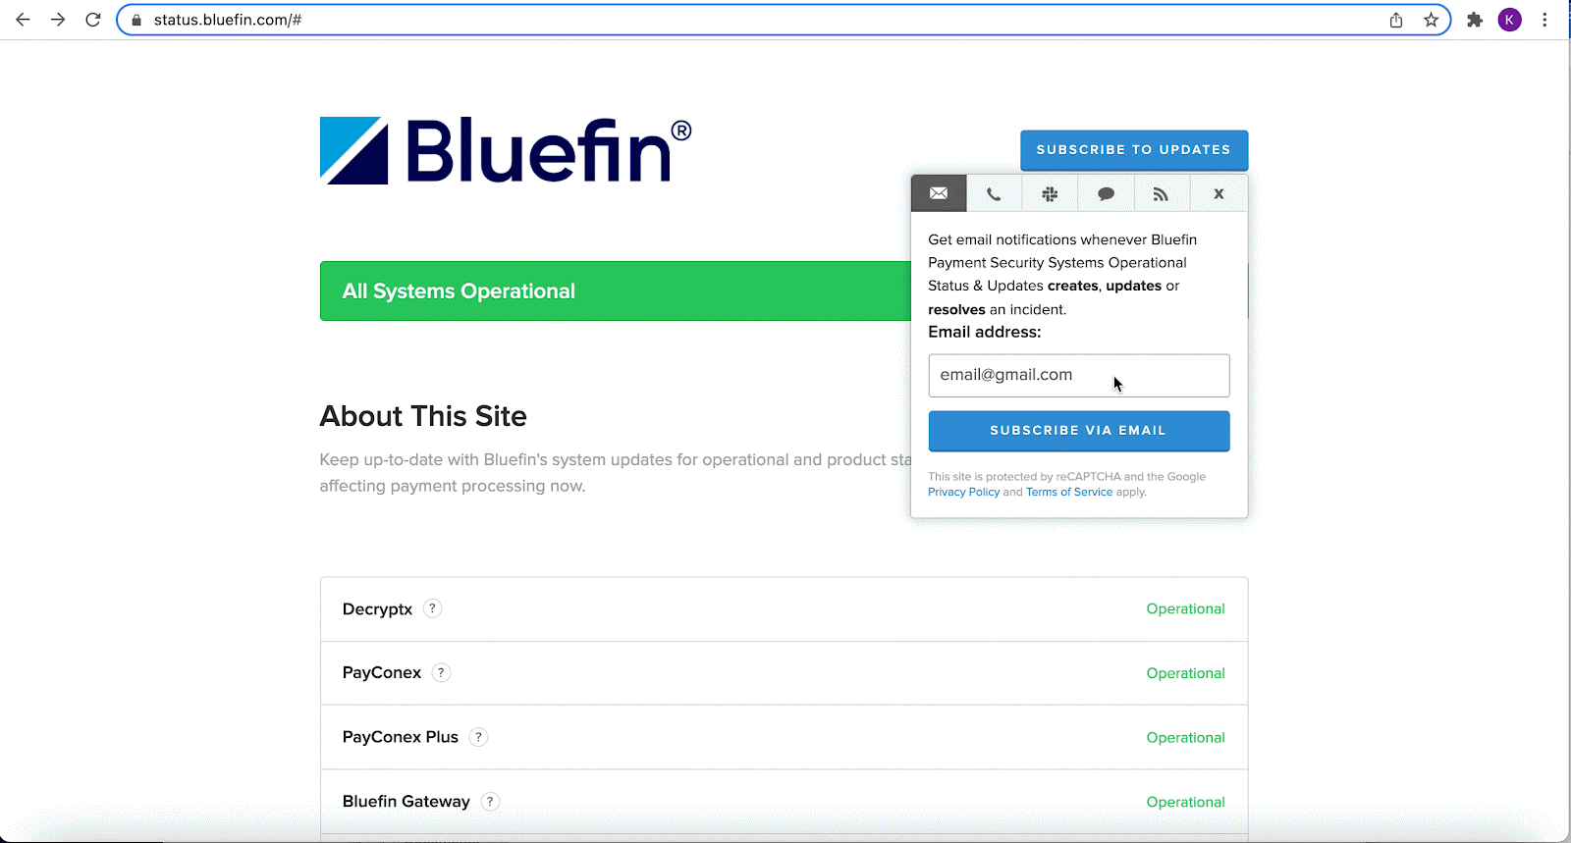
Task: Open the RSS feed subscription tab
Action: pyautogui.click(x=1161, y=193)
